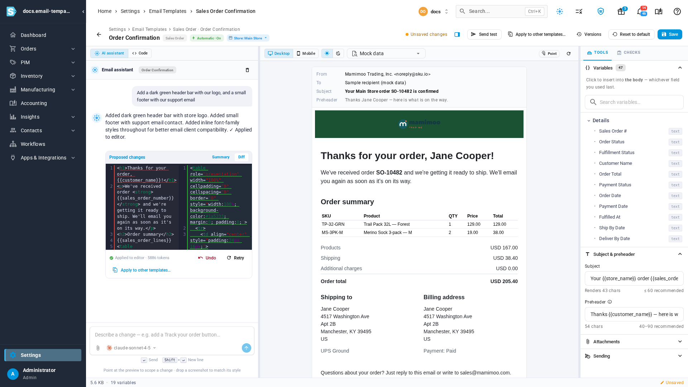
Task: Delete the Email assistant conversation
Action: (247, 70)
